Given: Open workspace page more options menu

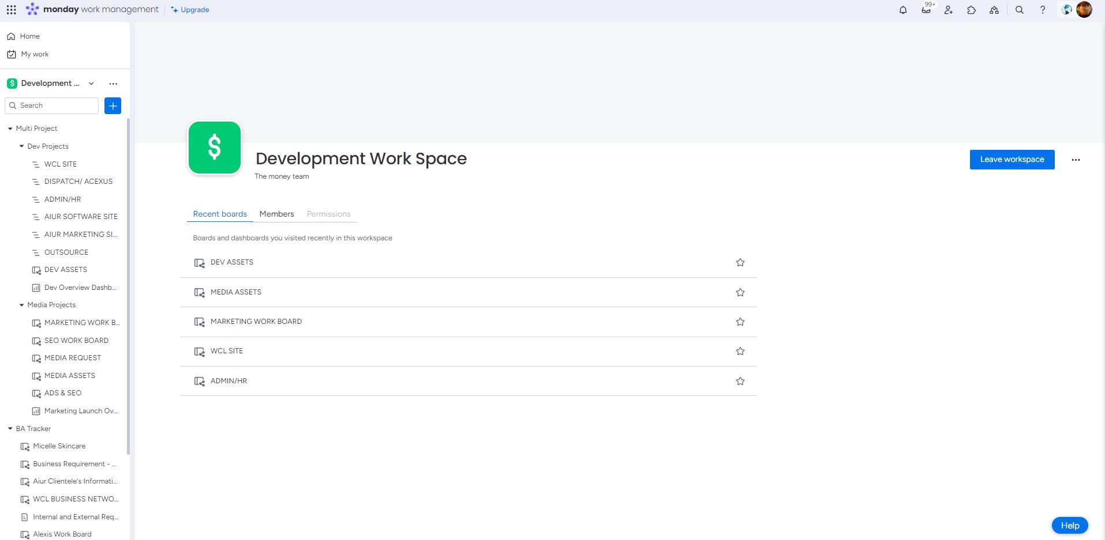Looking at the screenshot, I should coord(1076,160).
